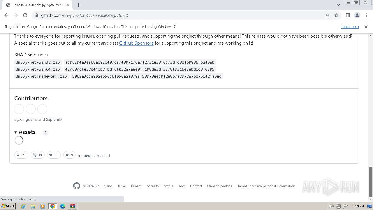Image resolution: width=373 pixels, height=210 pixels.
Task: Click the hooray reaction 19
Action: [38, 155]
